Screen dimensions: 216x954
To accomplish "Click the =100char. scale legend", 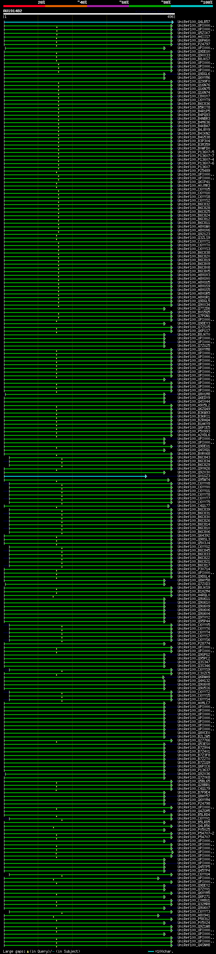I will pyautogui.click(x=161, y=951).
